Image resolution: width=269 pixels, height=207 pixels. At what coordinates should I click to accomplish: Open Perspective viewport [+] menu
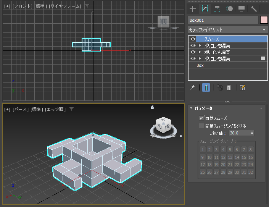[7, 109]
